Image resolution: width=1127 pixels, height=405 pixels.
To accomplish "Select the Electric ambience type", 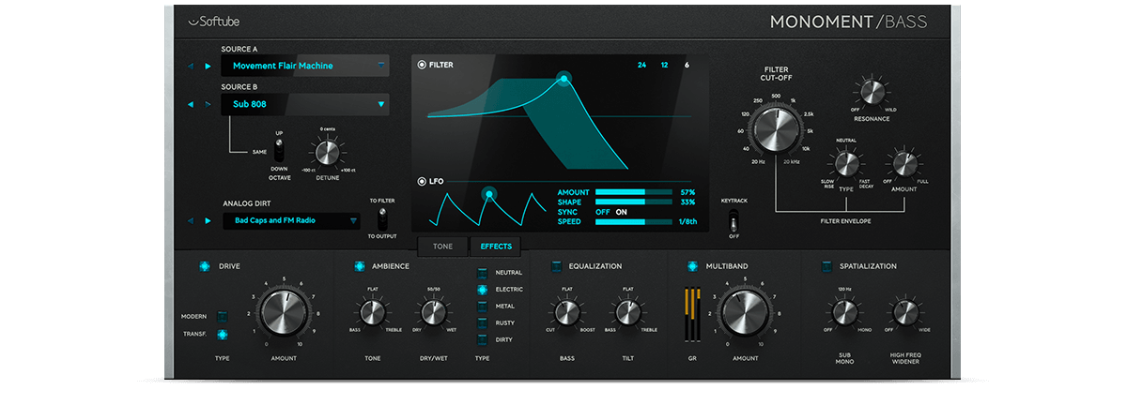I will pyautogui.click(x=484, y=290).
